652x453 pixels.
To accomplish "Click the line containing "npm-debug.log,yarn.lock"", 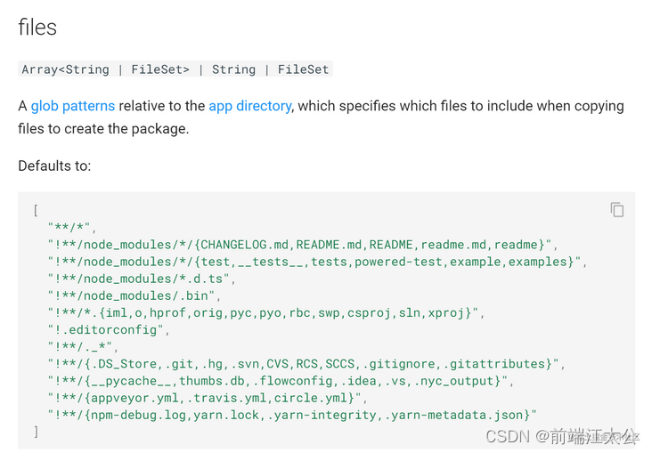I will (x=292, y=416).
